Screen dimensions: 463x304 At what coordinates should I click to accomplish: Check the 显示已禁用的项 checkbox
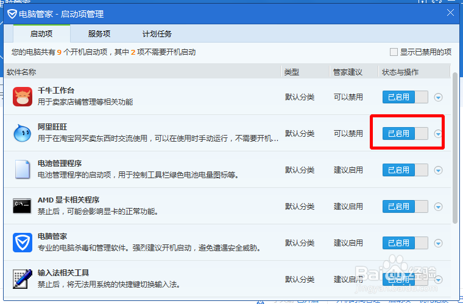click(394, 52)
